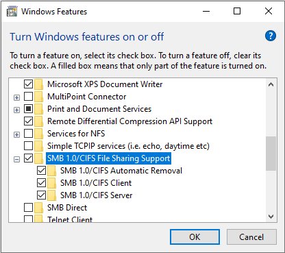Click the Windows Features title bar icon
Image resolution: width=285 pixels, height=253 pixels.
[x=12, y=12]
